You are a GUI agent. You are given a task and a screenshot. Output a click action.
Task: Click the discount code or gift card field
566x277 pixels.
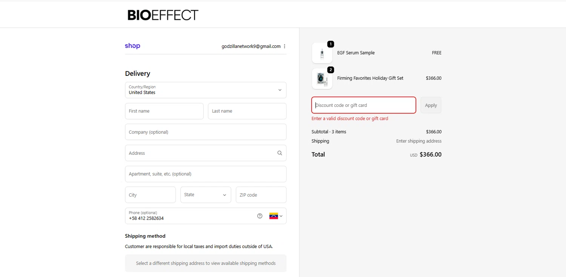tap(364, 105)
